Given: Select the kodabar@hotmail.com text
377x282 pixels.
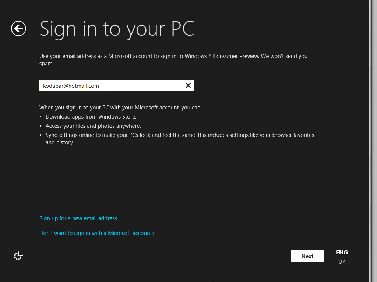Looking at the screenshot, I should (x=70, y=86).
